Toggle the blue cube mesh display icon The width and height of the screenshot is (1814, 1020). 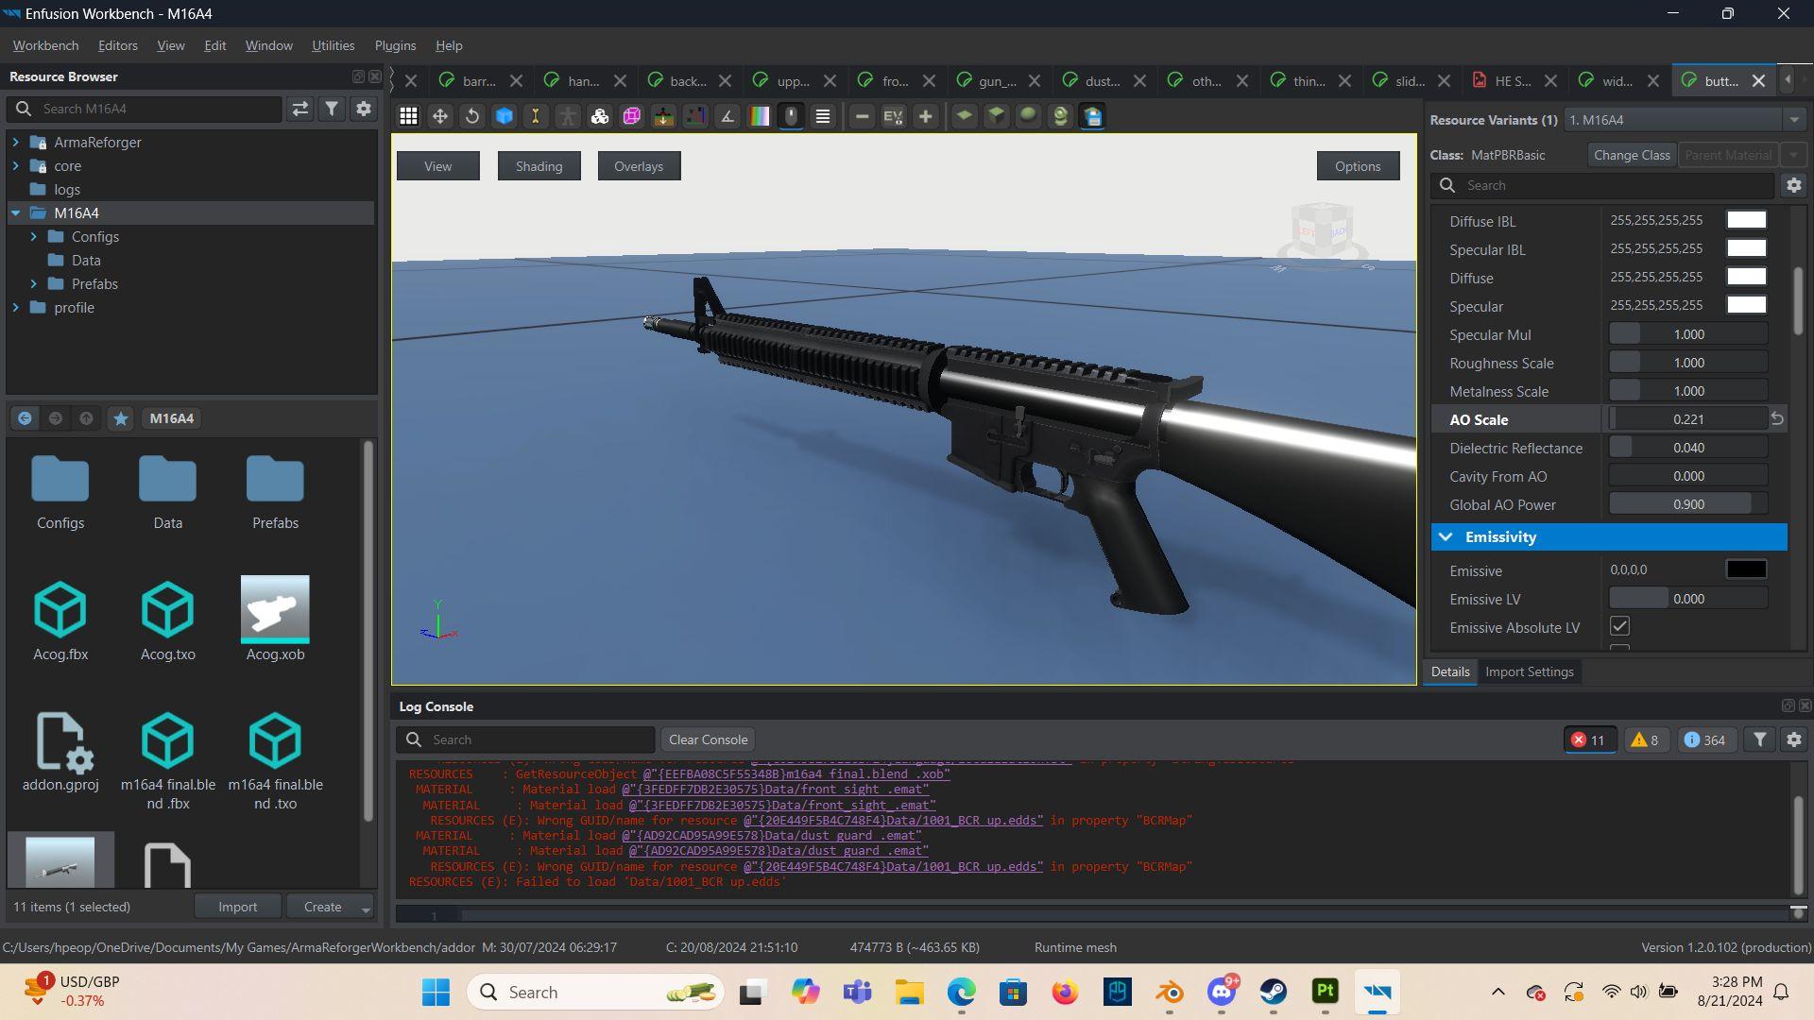coord(505,116)
